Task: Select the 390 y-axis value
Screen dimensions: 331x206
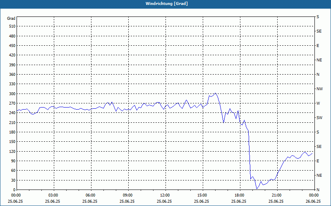Action: [x=12, y=65]
